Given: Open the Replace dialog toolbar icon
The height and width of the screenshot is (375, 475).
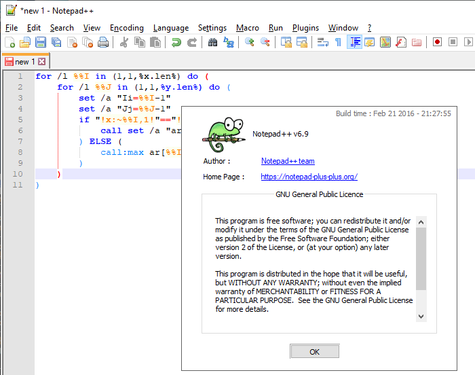Looking at the screenshot, I should click(229, 42).
